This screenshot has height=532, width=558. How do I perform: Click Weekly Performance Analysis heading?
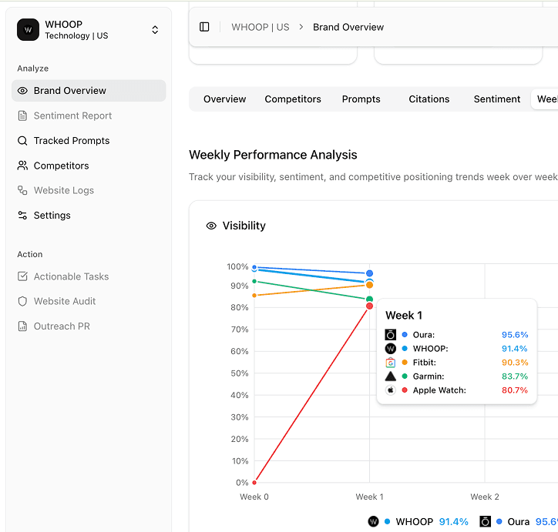[273, 155]
